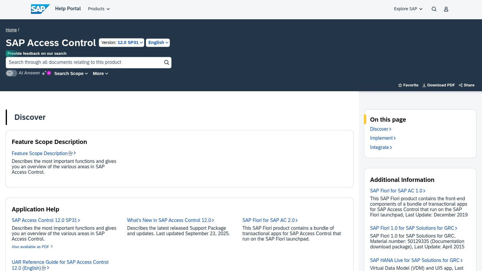Expand the Explore SAP menu
The height and width of the screenshot is (271, 482).
click(408, 9)
